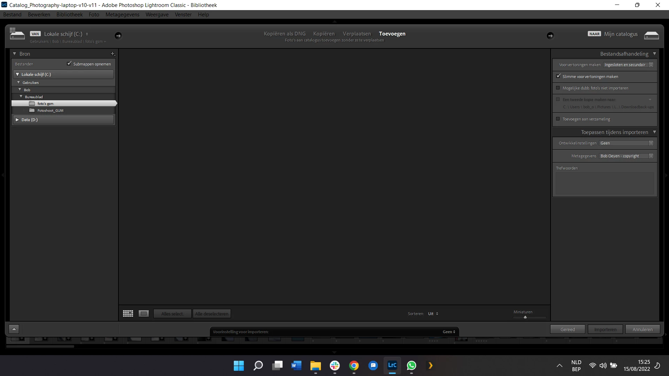The height and width of the screenshot is (376, 669).
Task: Click the Importeren button
Action: tap(605, 329)
